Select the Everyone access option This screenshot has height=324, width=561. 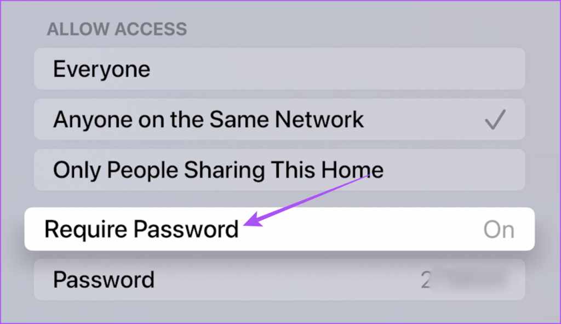pos(279,69)
